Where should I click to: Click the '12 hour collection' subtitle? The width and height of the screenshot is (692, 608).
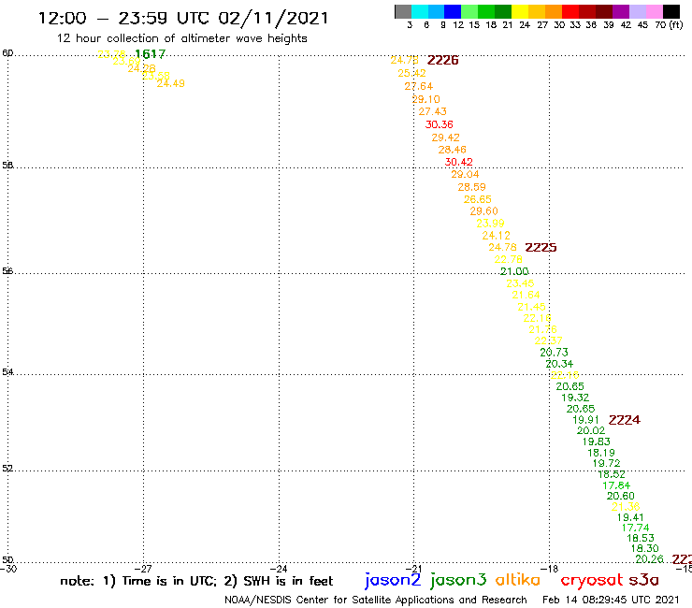click(x=181, y=38)
